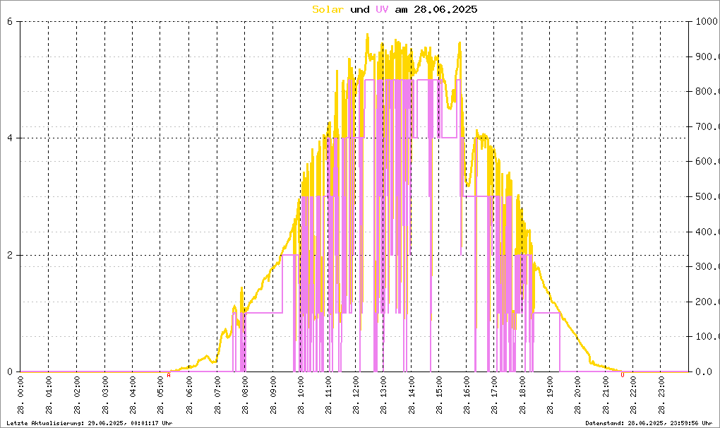Click the time axis label "28. 05:00"
The height and width of the screenshot is (428, 720).
tap(160, 396)
